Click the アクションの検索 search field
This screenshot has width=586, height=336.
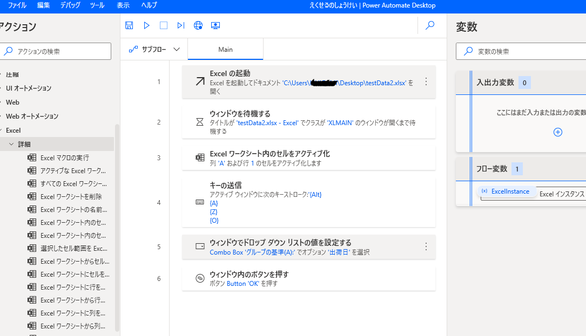tap(57, 51)
